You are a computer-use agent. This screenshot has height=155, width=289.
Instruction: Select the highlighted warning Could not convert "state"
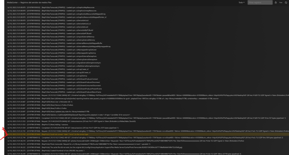[x=147, y=135]
